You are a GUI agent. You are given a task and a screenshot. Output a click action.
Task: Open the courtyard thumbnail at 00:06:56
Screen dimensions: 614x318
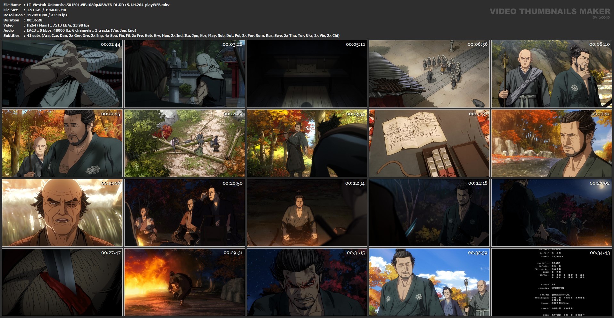tap(429, 74)
